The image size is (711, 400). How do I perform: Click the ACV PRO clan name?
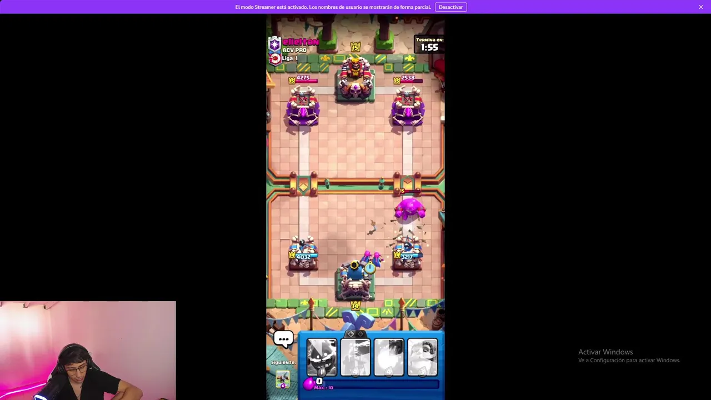tap(294, 50)
